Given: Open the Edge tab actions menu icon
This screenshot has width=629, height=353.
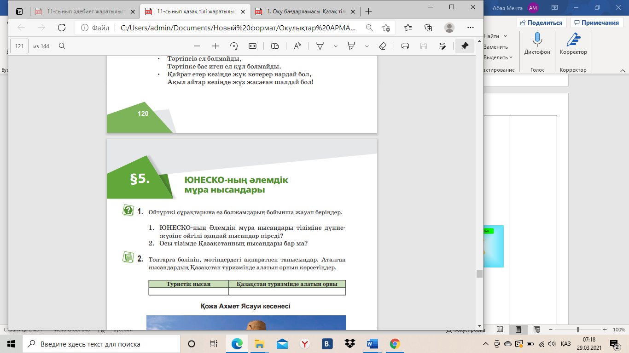Looking at the screenshot, I should click(x=19, y=11).
